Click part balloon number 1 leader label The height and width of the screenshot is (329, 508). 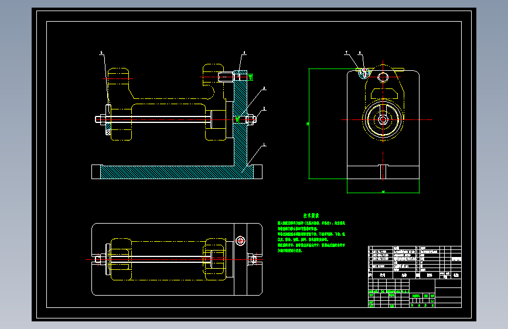[264, 145]
